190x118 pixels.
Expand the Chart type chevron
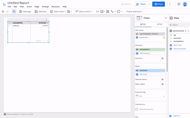point(166,18)
